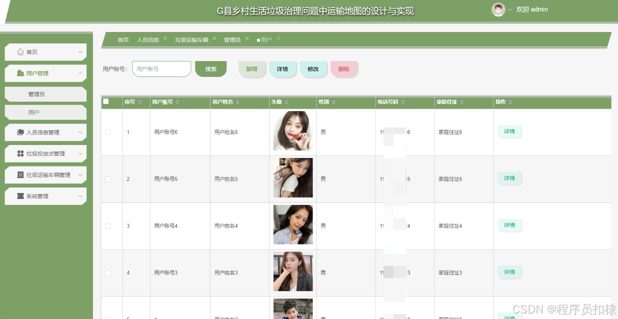Click the 修改 edit button

coord(313,69)
